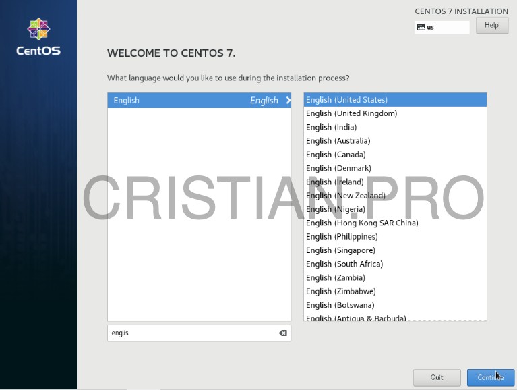This screenshot has height=390, width=517.
Task: Open the Help! dialog
Action: tap(492, 26)
